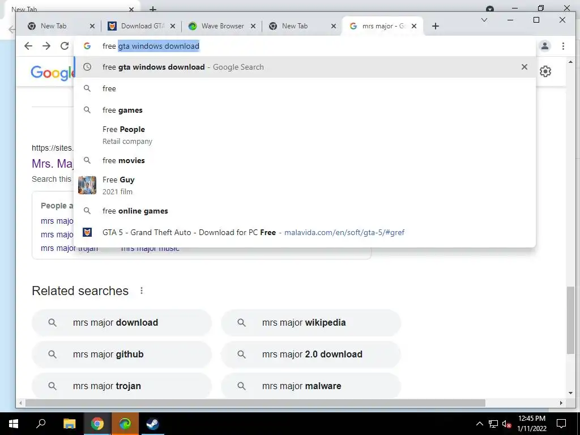Choose the plain 'free' suggestion

pyautogui.click(x=305, y=88)
